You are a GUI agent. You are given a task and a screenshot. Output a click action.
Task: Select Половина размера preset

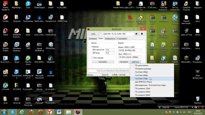point(152,69)
